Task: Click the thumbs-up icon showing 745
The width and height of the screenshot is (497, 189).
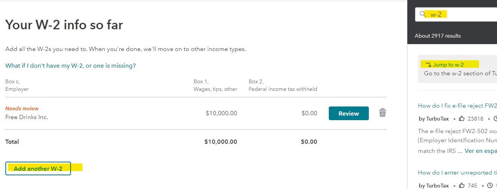Action: pyautogui.click(x=462, y=186)
